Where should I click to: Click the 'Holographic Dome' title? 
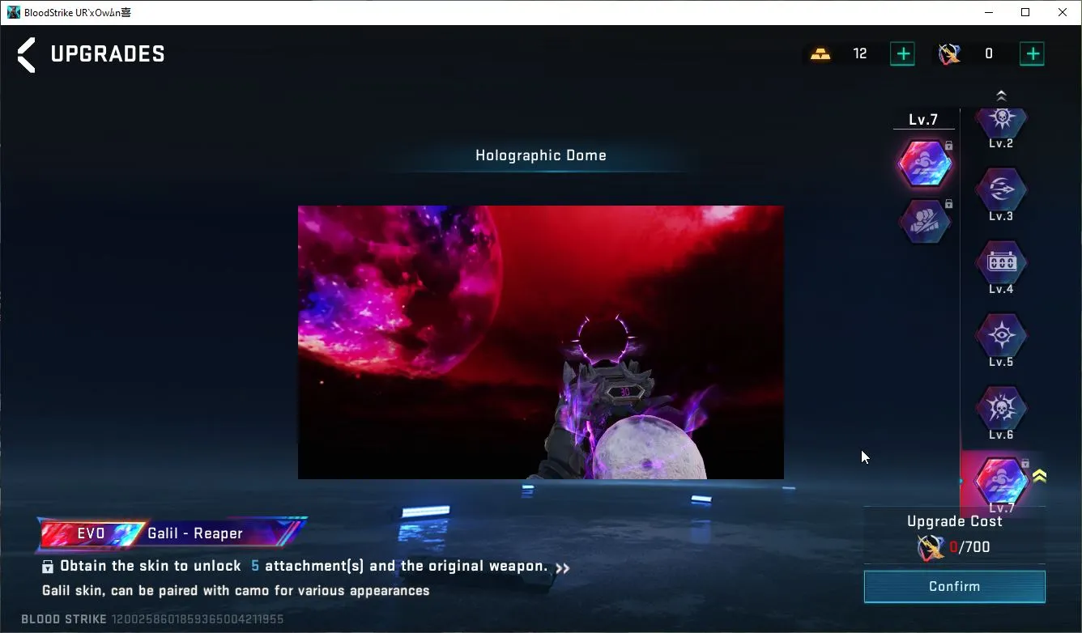[x=541, y=155]
